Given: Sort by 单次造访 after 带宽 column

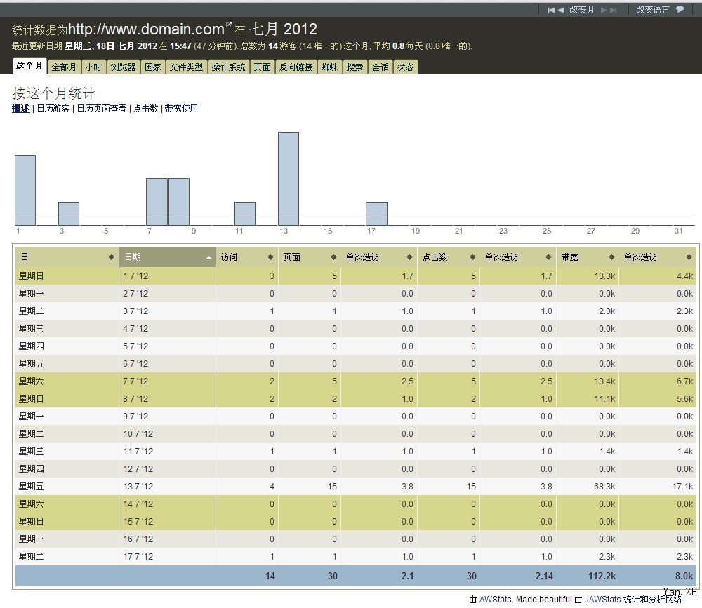Looking at the screenshot, I should coord(658,257).
